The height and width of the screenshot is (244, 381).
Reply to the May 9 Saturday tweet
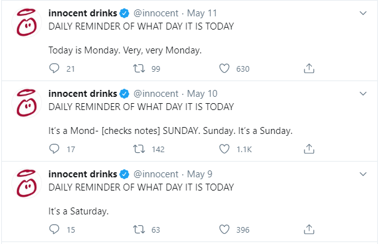[x=54, y=230]
